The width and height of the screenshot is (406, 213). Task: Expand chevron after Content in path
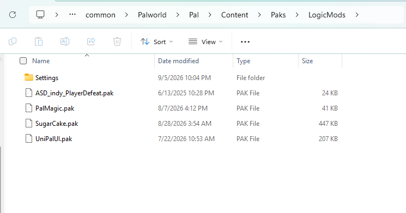click(259, 15)
